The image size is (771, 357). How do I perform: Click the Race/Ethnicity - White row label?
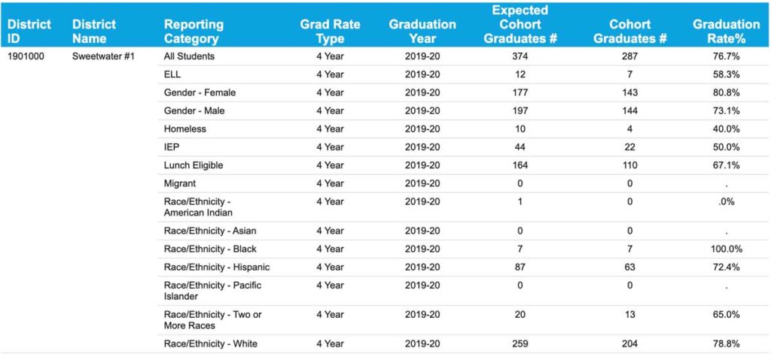point(211,344)
